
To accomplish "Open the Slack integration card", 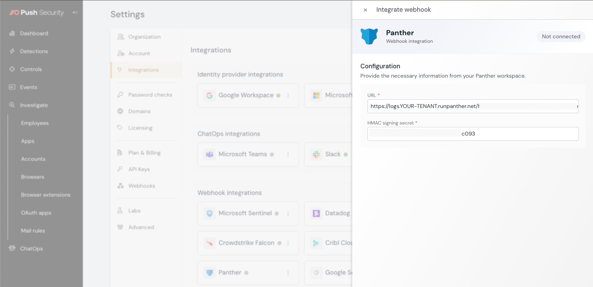I will point(328,155).
